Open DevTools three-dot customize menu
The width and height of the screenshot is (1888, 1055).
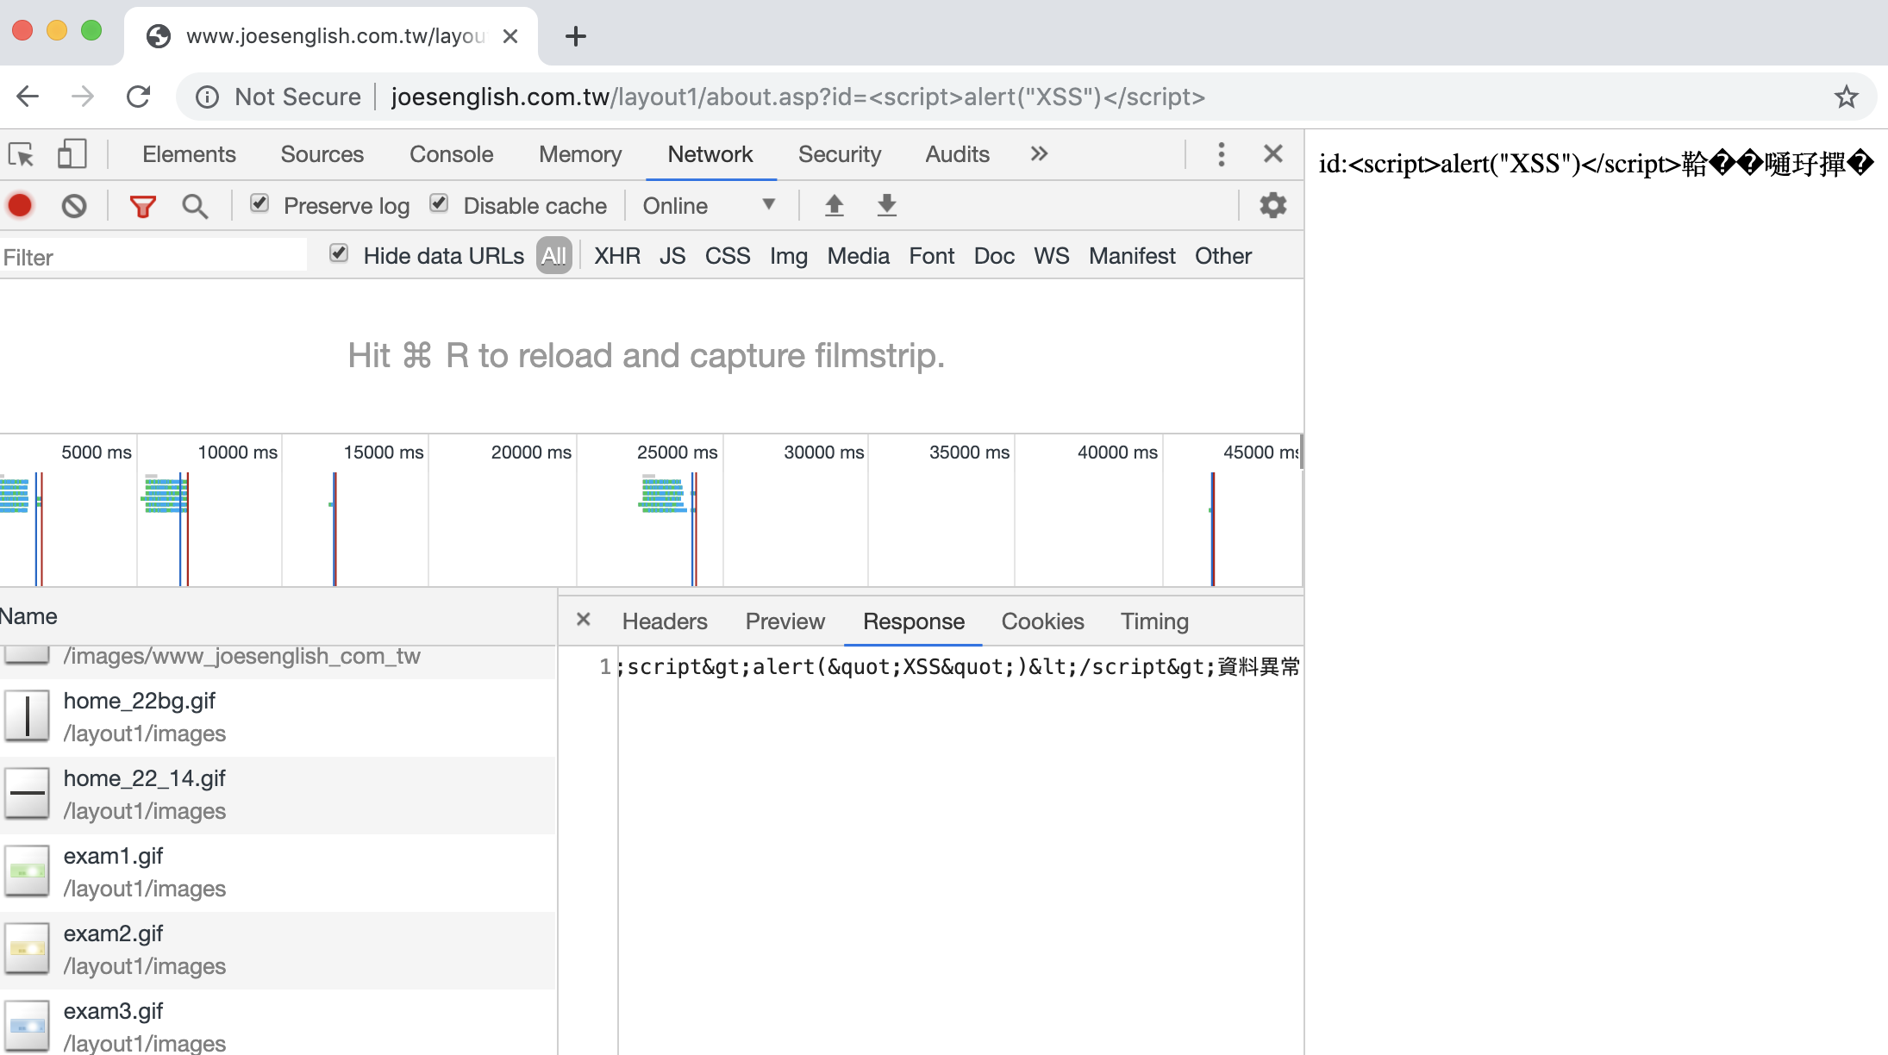1221,154
